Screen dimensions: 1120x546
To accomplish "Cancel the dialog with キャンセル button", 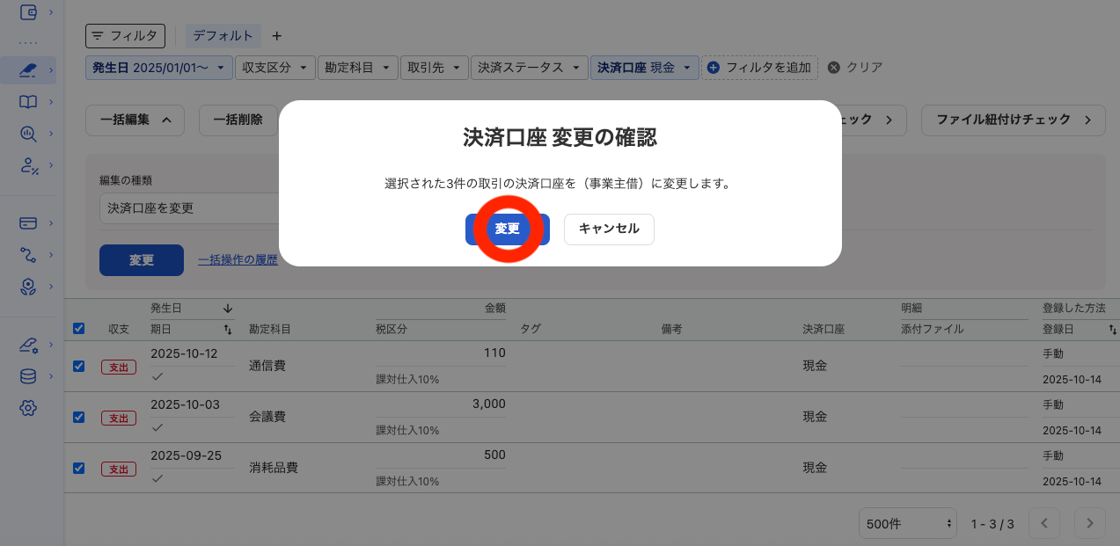I will click(609, 229).
